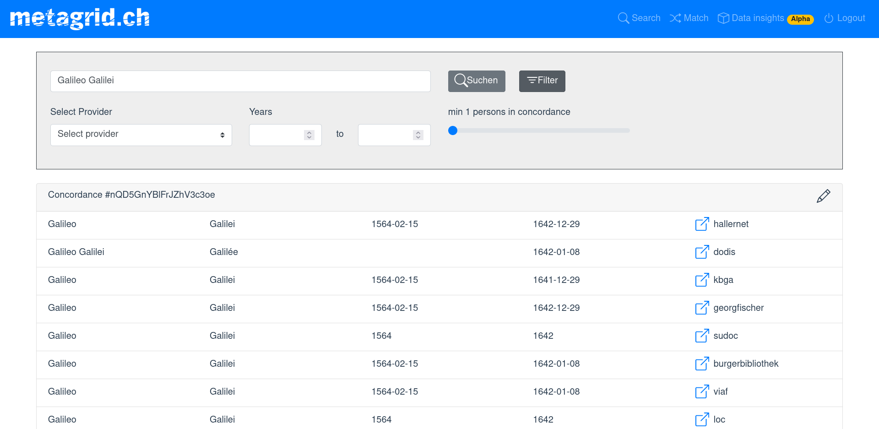
Task: Click the Alpha badge next to Data insights
Action: [800, 19]
